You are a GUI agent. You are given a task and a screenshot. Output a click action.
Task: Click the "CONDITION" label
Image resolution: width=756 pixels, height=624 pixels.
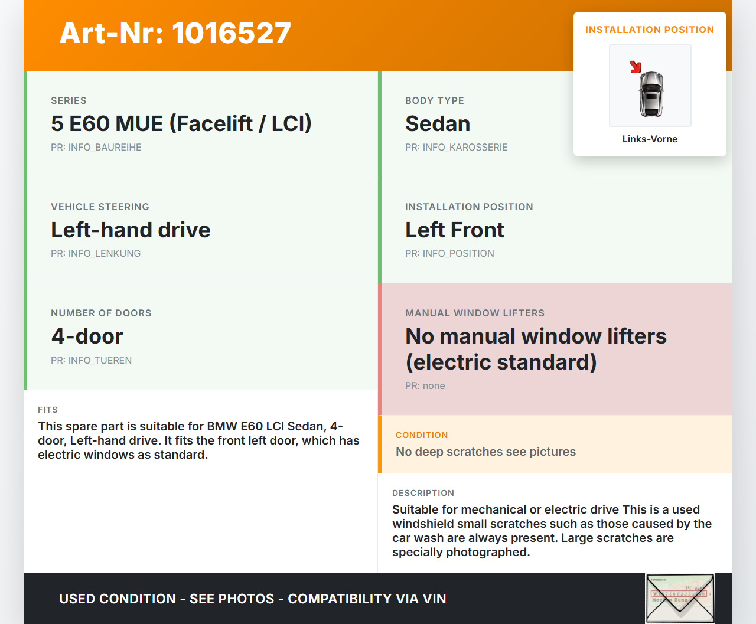click(x=422, y=435)
